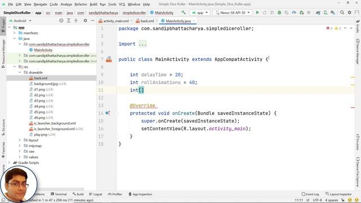This screenshot has height=203, width=361.
Task: Click the override gutter icon on line 14
Action: (x=108, y=113)
